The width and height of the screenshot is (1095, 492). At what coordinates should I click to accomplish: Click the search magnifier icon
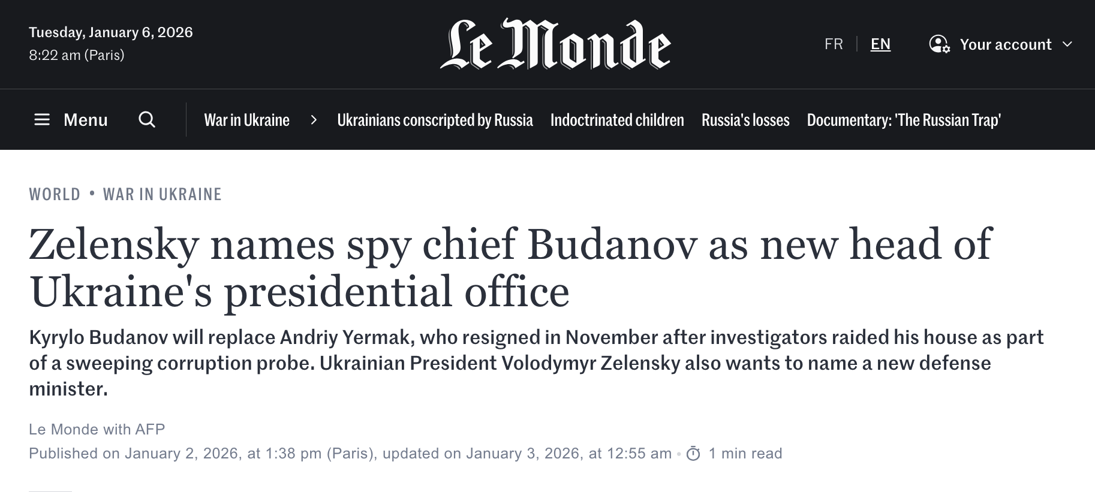[x=147, y=120]
